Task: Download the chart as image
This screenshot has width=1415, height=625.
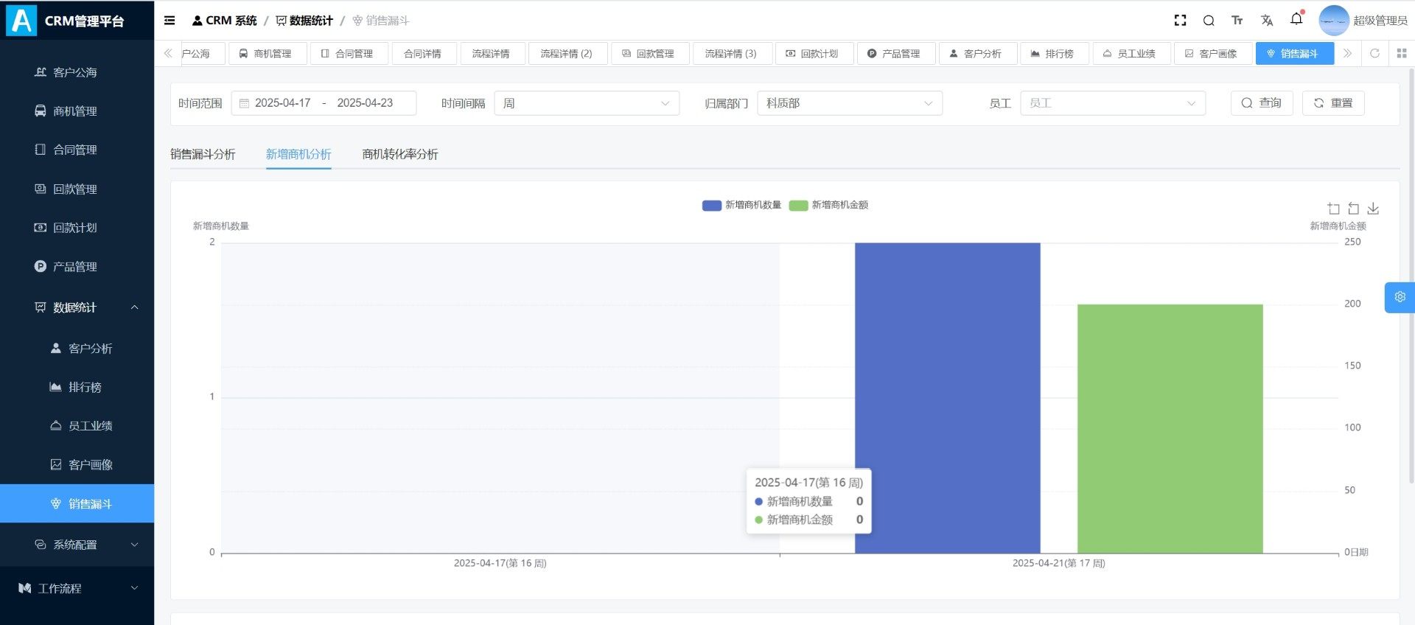Action: 1373,209
